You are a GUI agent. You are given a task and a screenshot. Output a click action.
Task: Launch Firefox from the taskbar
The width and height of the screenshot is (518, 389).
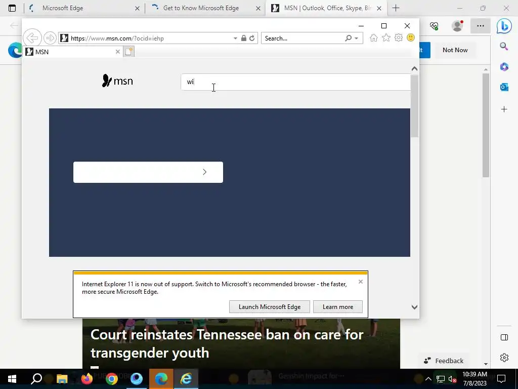87,379
